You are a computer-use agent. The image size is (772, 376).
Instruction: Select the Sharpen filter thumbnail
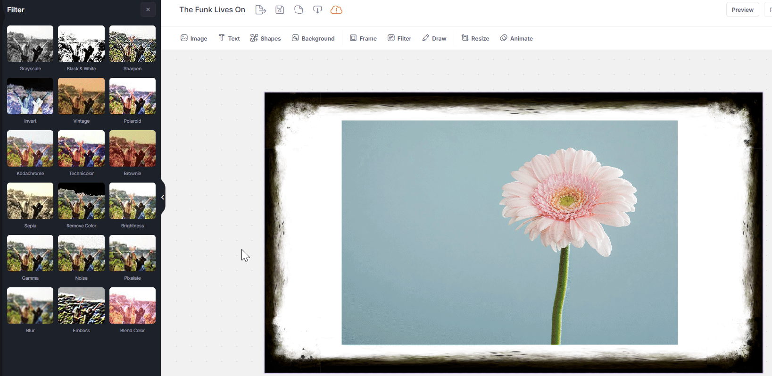(x=133, y=44)
